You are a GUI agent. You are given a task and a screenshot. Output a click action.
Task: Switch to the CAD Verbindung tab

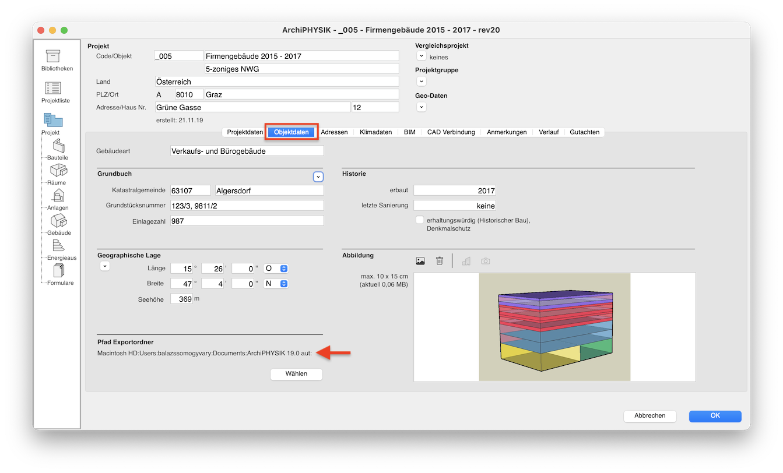pyautogui.click(x=451, y=132)
